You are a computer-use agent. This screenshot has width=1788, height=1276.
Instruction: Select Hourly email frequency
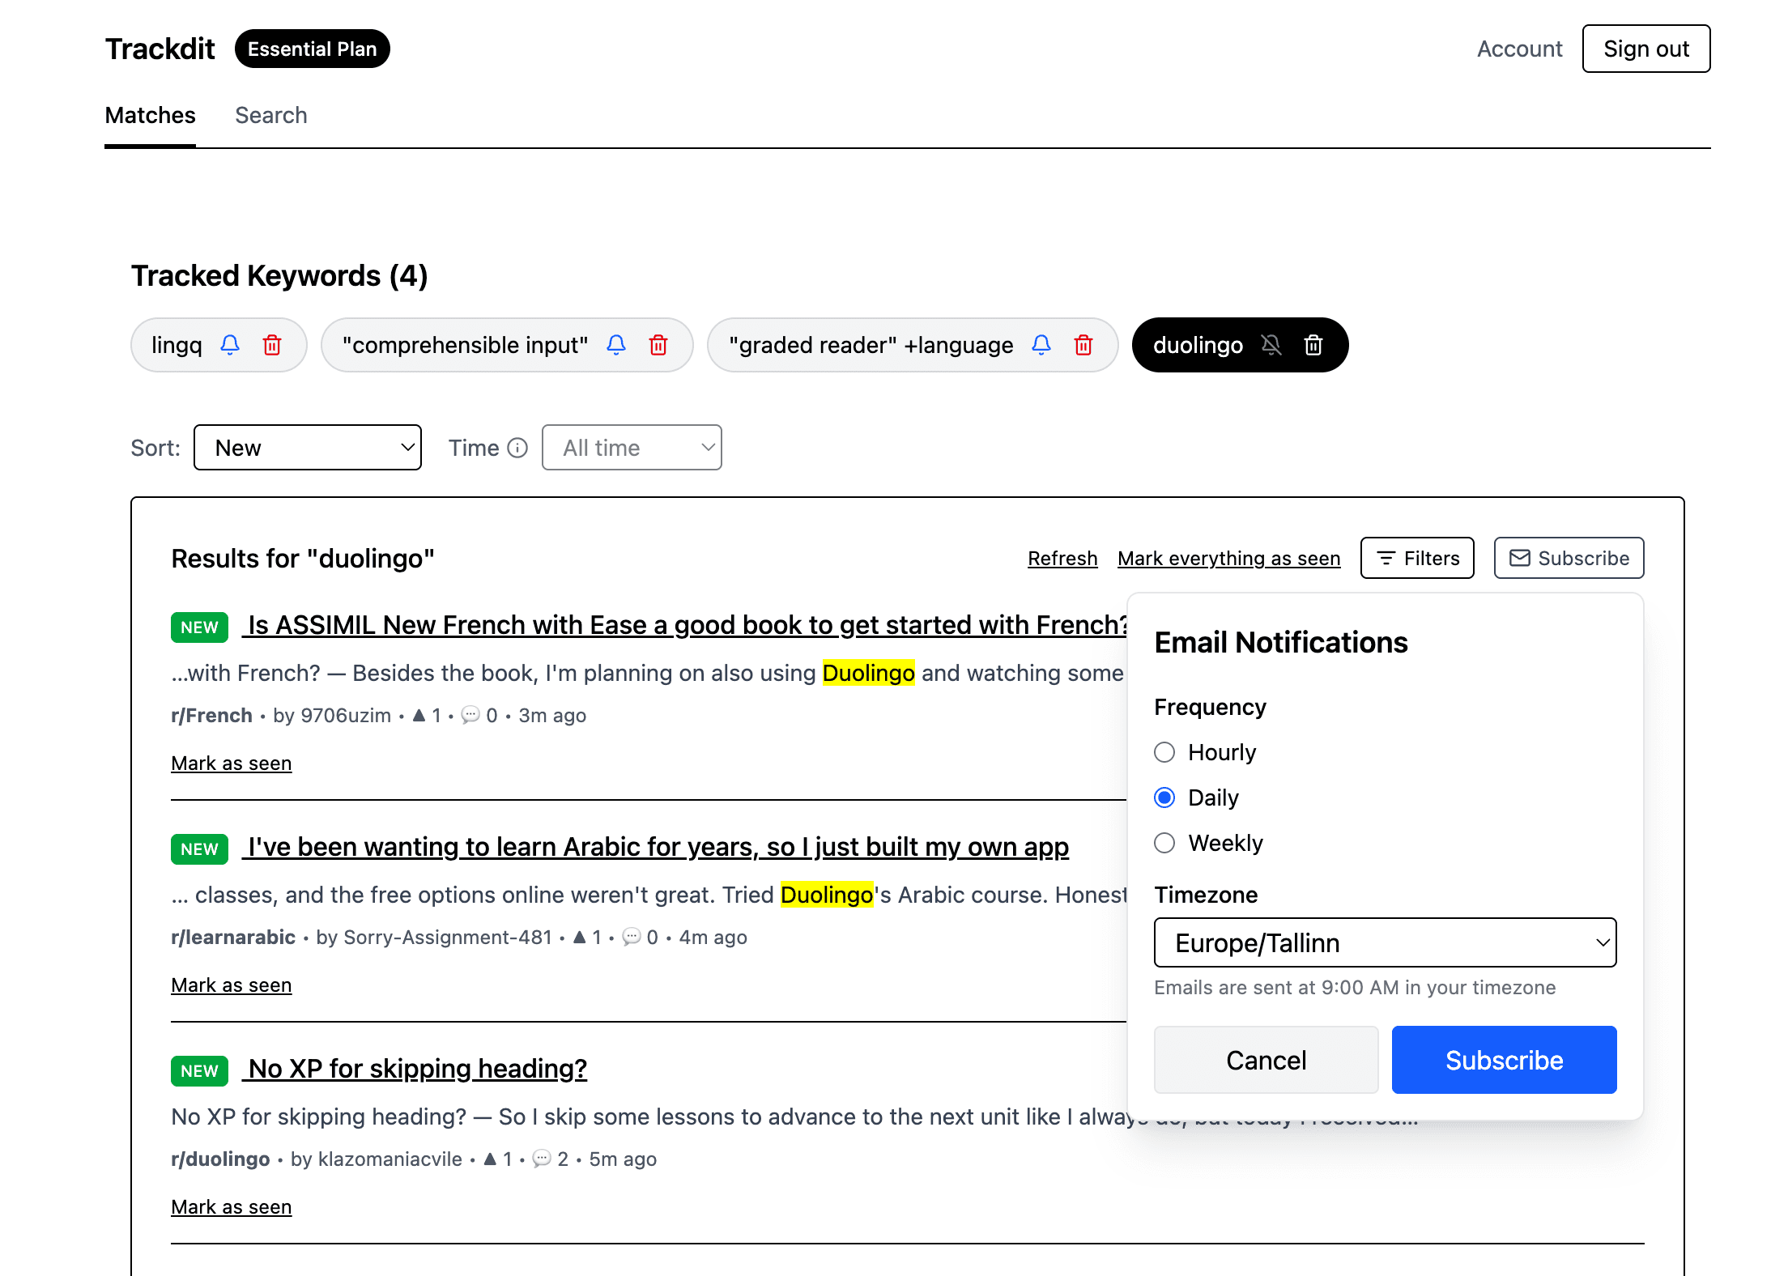[x=1164, y=752]
